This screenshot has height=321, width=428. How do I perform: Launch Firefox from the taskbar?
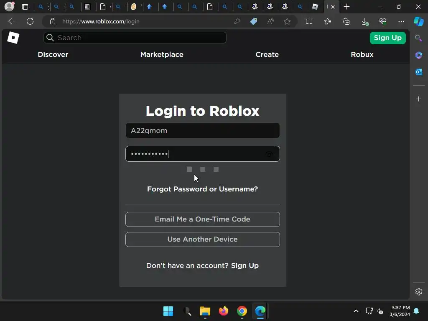pyautogui.click(x=224, y=311)
